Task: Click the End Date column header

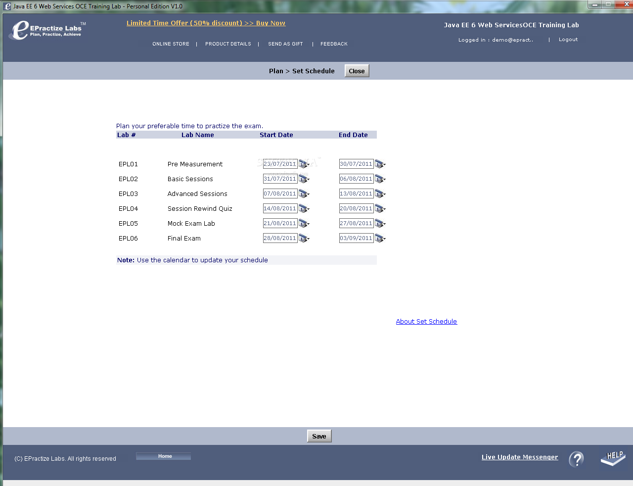Action: click(x=353, y=135)
